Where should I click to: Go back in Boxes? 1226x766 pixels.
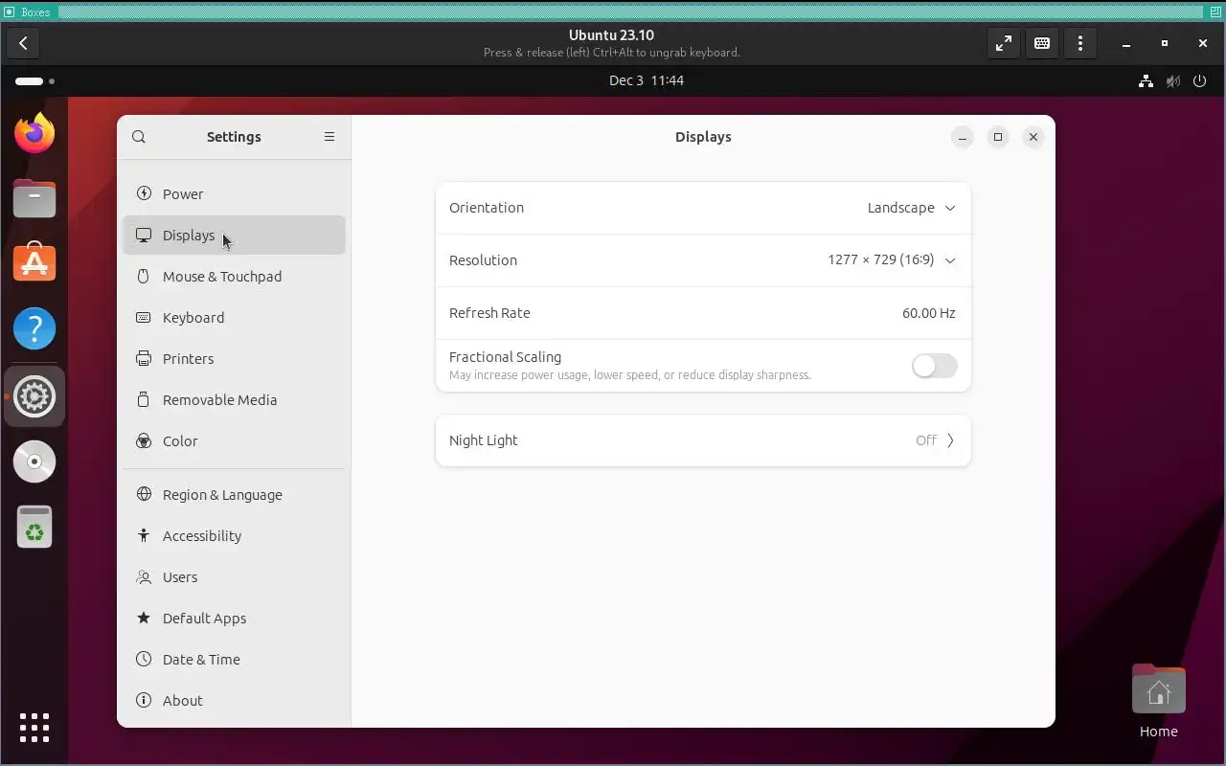click(23, 43)
